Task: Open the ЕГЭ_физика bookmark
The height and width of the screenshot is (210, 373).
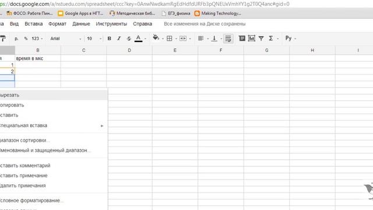Action: [x=176, y=13]
